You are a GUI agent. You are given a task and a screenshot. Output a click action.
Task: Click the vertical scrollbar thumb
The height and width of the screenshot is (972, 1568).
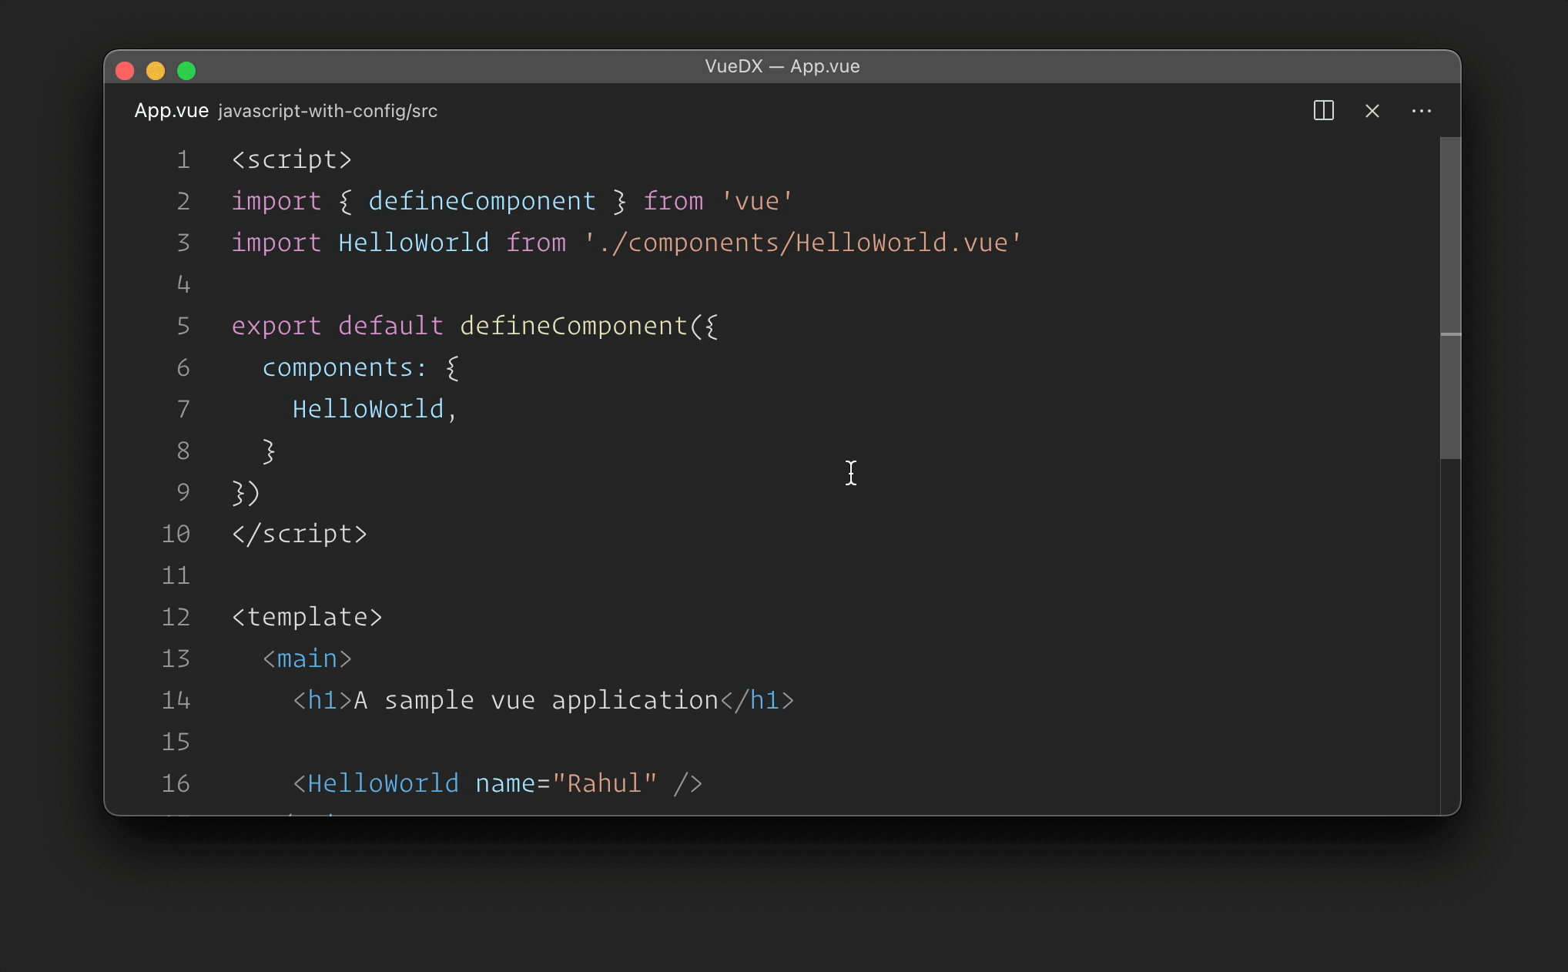point(1450,298)
